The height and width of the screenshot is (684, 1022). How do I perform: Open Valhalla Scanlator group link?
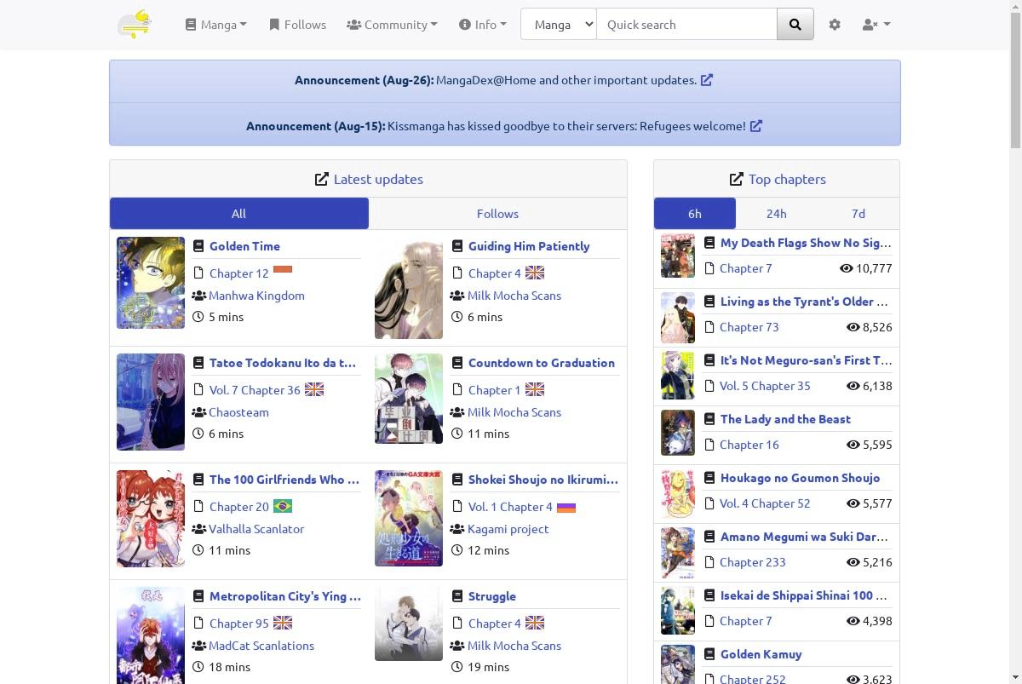click(x=256, y=529)
